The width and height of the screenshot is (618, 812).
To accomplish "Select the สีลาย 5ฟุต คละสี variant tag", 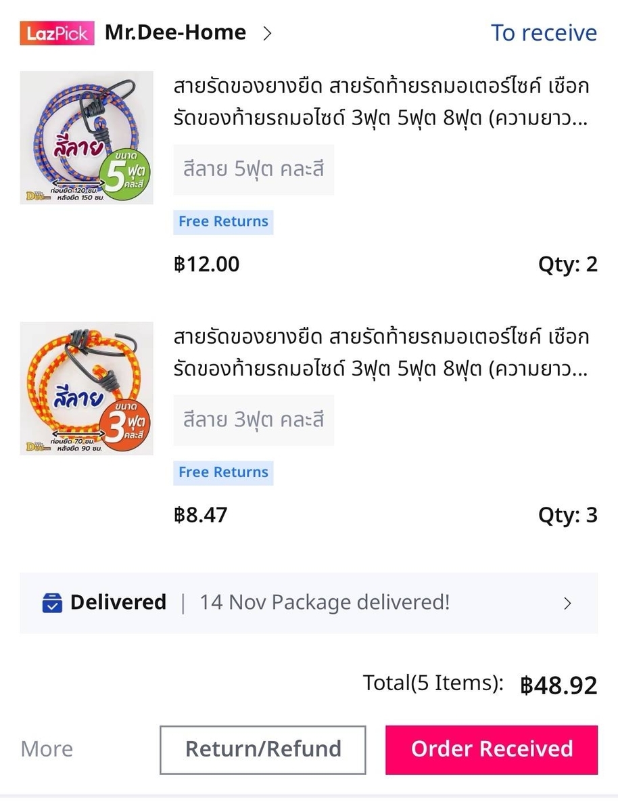I will coord(254,169).
